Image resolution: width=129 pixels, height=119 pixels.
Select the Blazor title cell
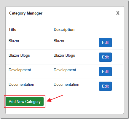pyautogui.click(x=14, y=41)
